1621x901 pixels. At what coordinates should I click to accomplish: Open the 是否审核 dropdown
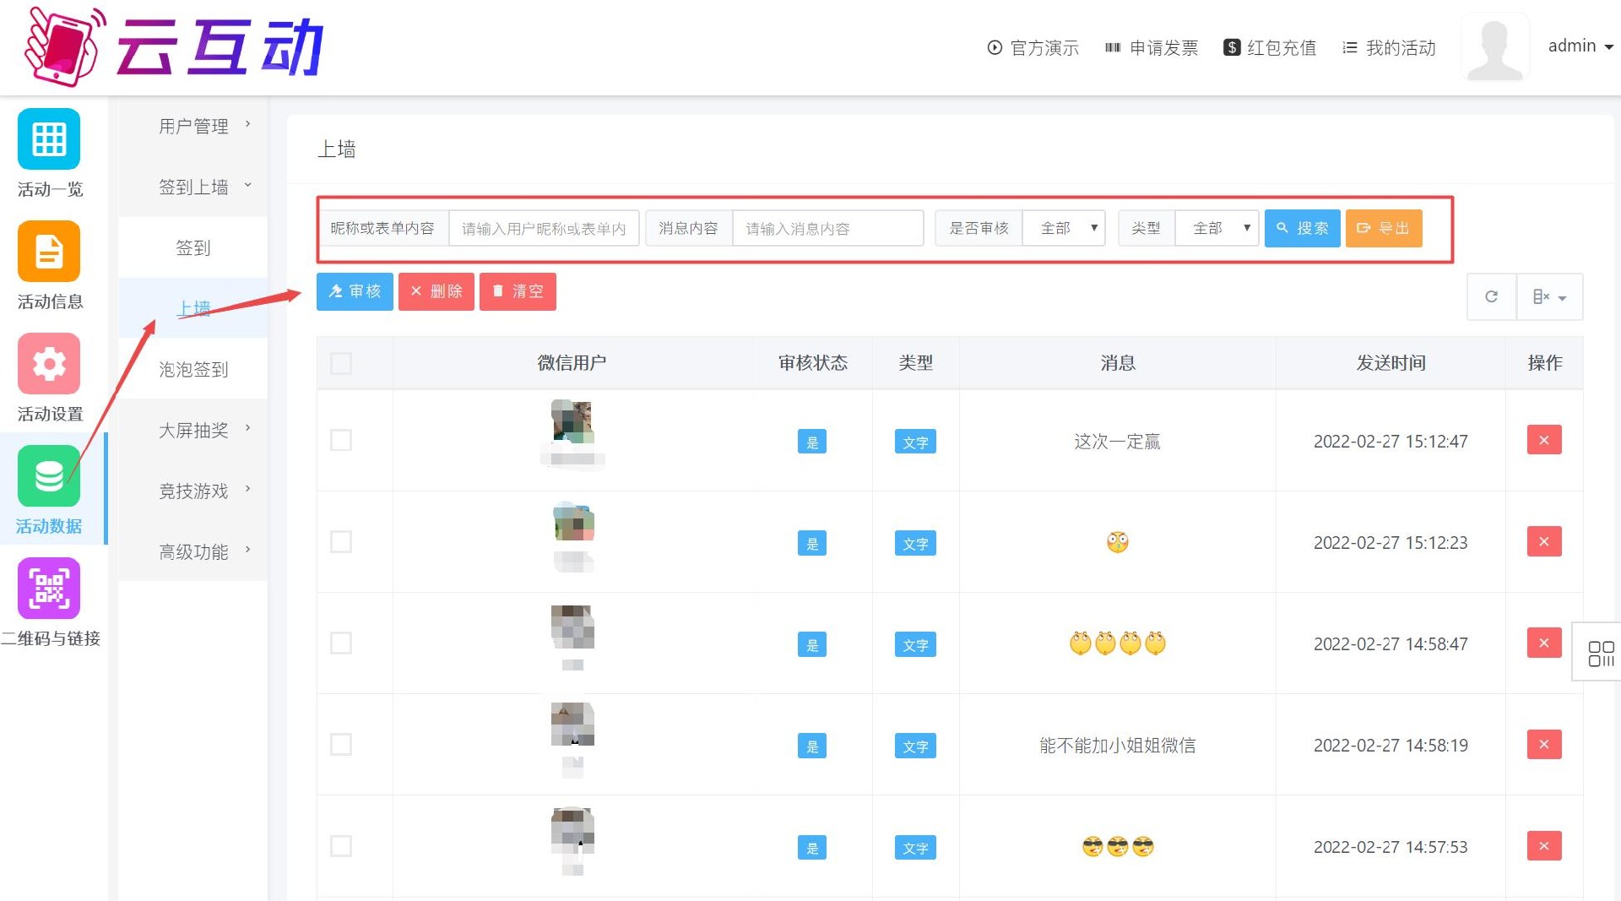pos(1064,228)
